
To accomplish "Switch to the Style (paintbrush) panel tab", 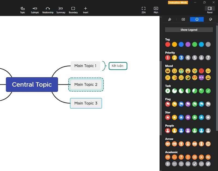I will pyautogui.click(x=169, y=19).
